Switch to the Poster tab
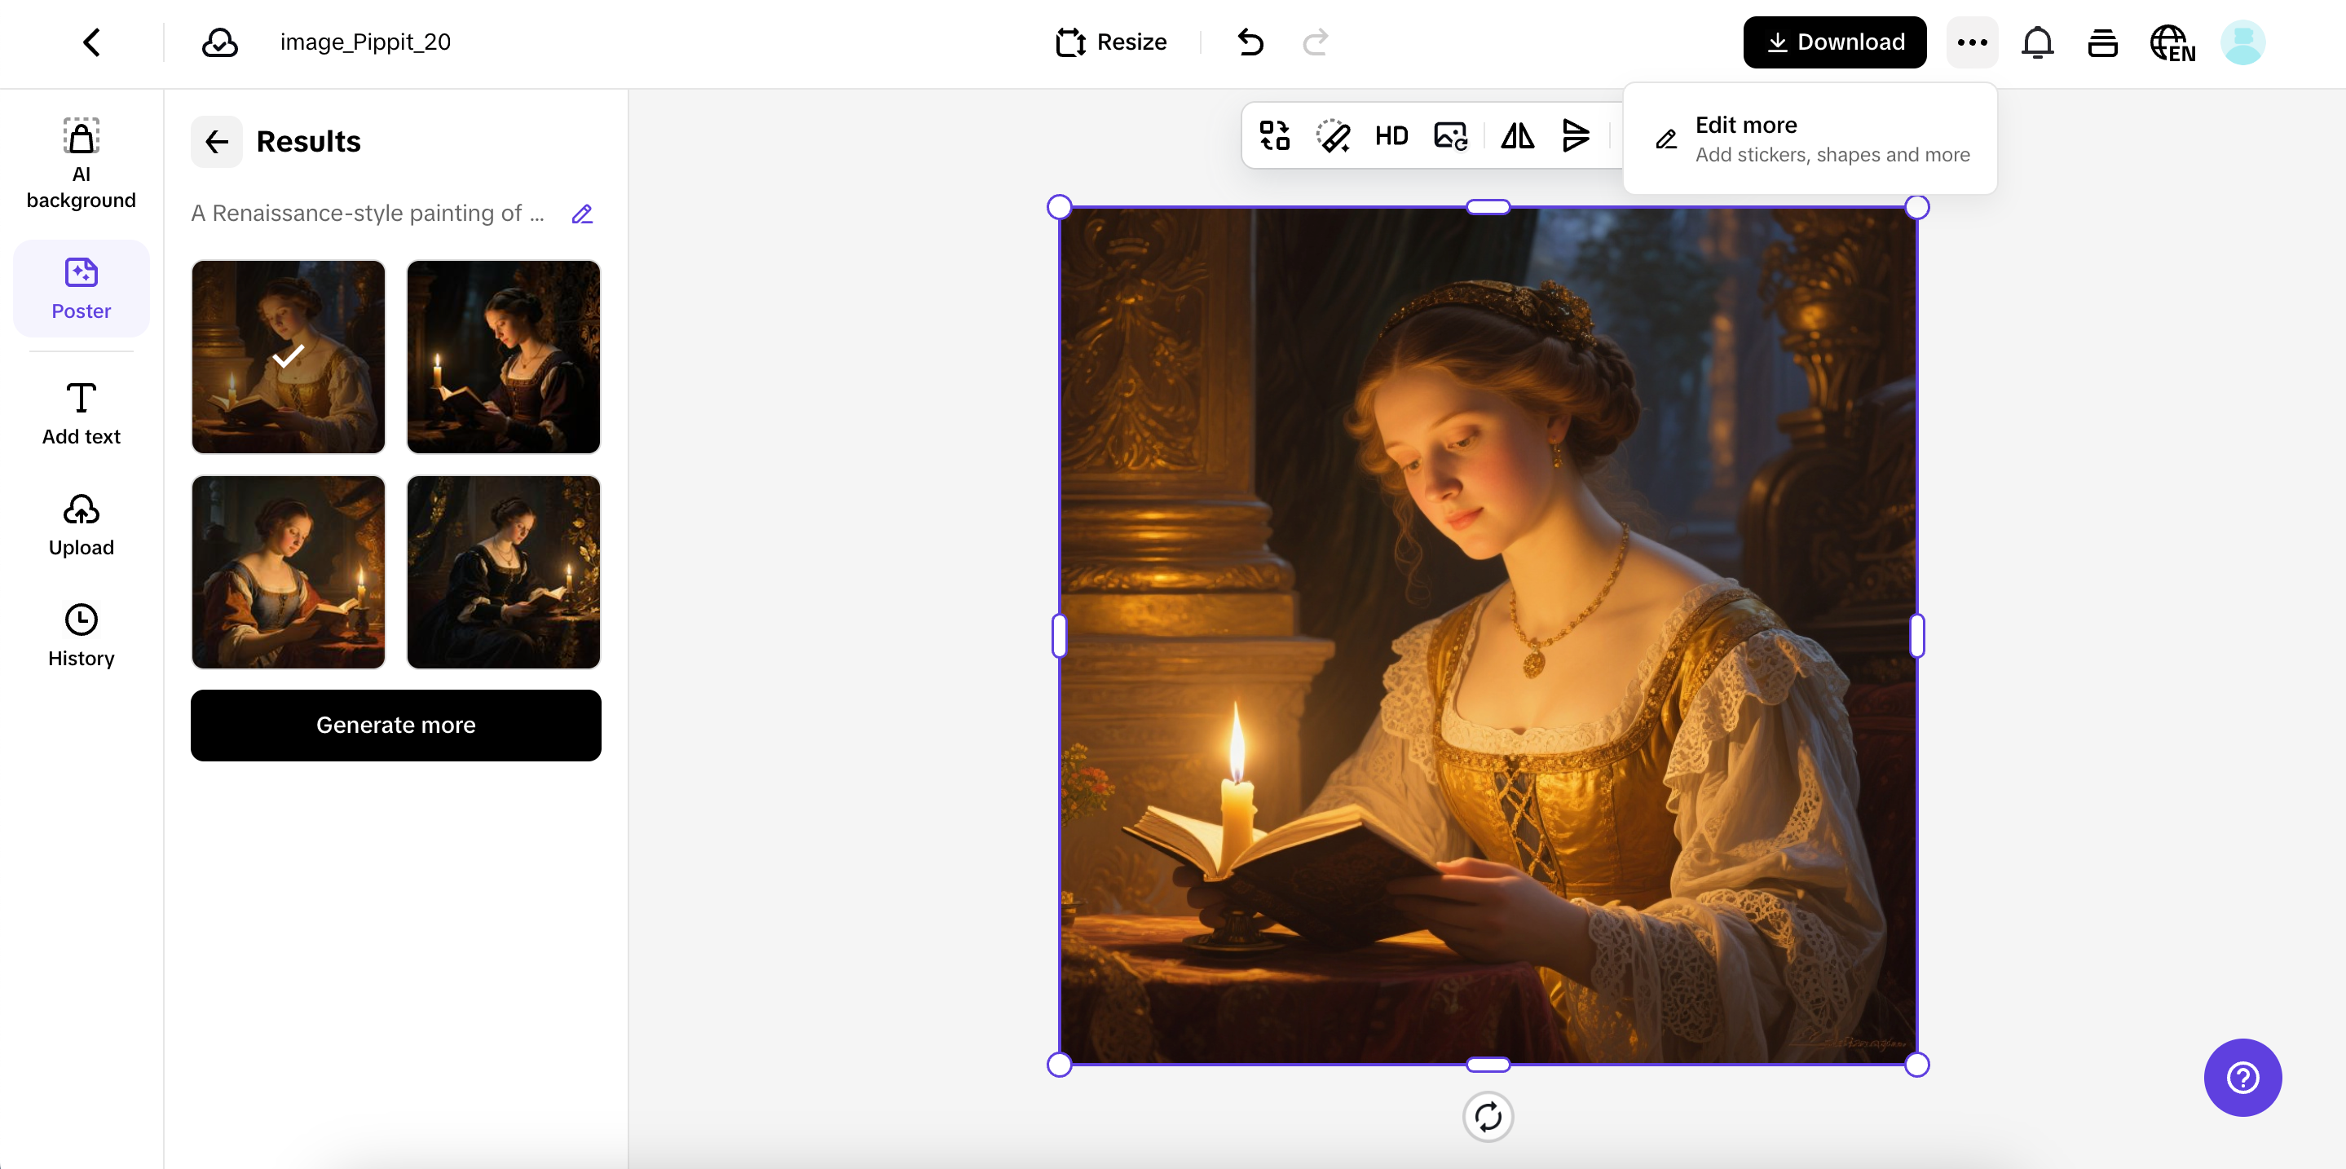 click(x=81, y=288)
